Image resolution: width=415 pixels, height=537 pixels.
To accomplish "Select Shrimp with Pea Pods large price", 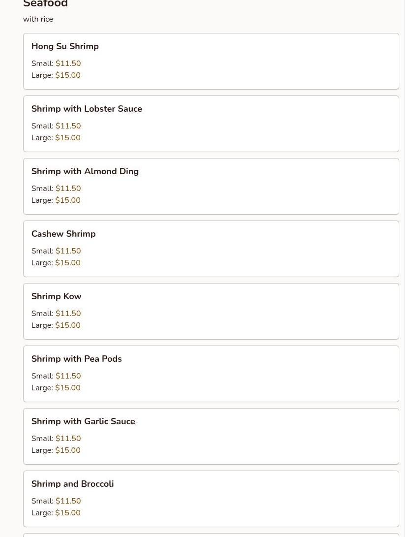I will 68,388.
